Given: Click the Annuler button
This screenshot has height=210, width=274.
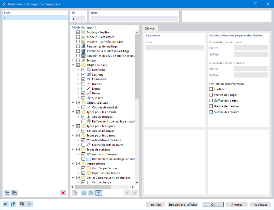Looking at the screenshot, I should [x=237, y=204].
